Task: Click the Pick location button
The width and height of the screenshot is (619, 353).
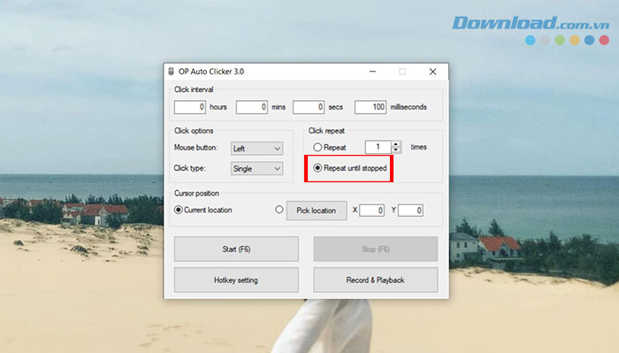Action: tap(317, 211)
